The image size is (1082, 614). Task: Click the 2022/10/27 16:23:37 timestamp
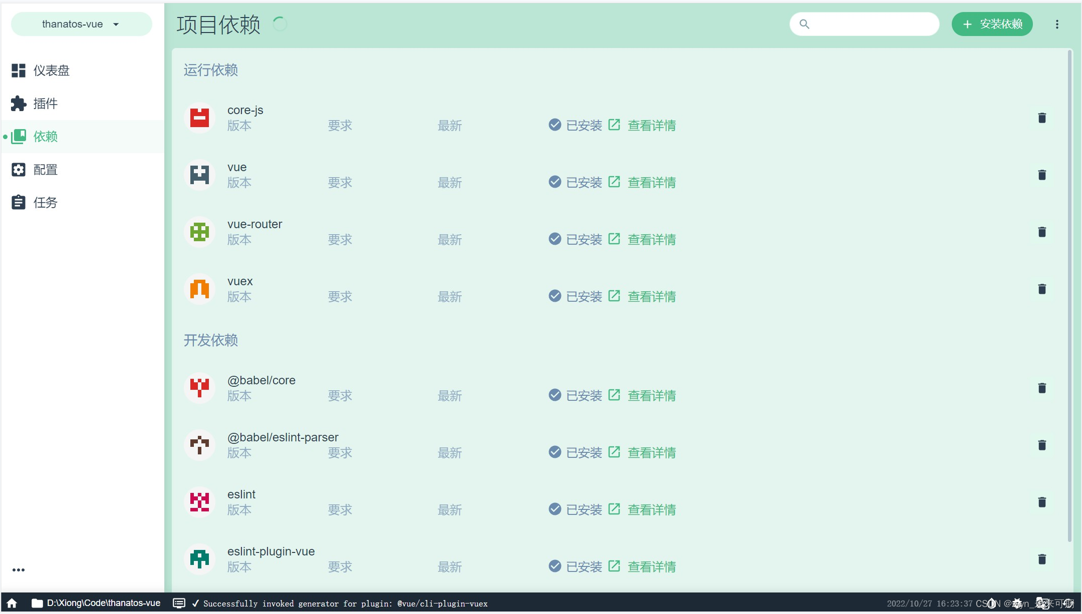tap(930, 603)
